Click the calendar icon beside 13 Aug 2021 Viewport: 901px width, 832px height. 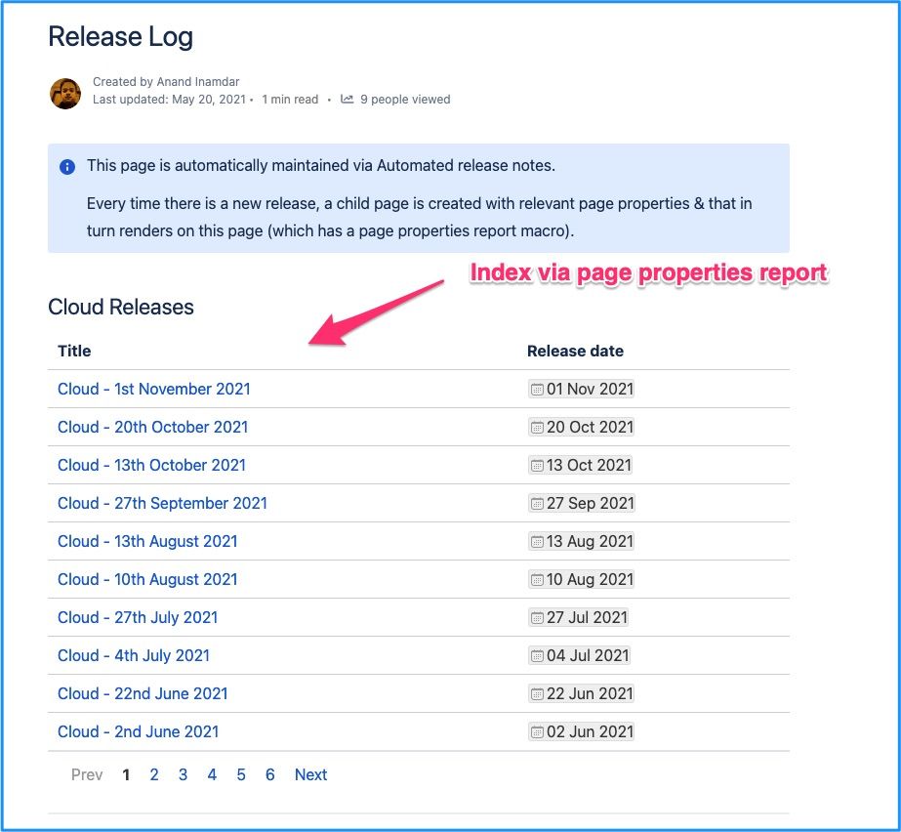[x=537, y=541]
